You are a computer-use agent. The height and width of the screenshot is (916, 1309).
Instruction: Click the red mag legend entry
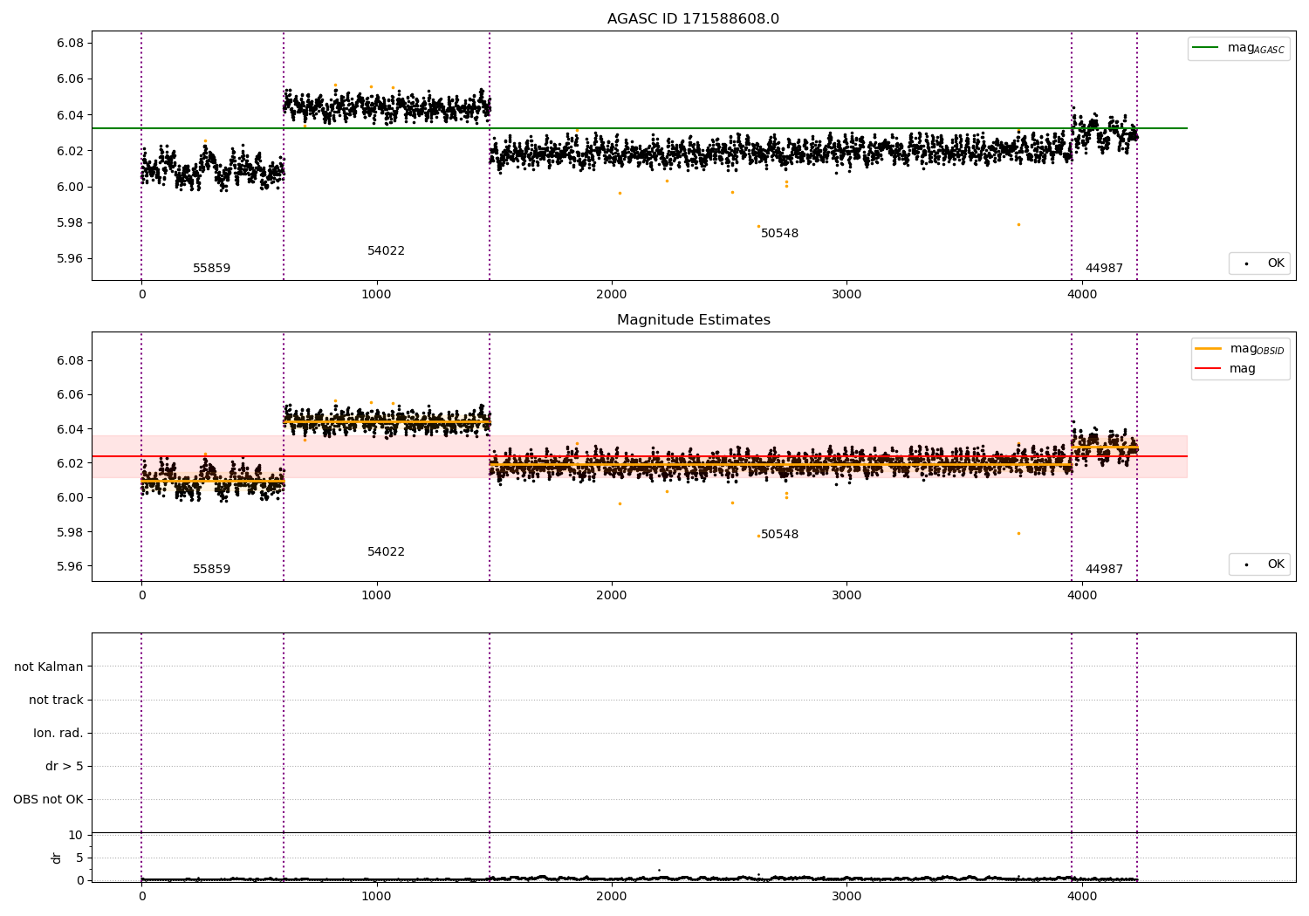pos(1225,368)
